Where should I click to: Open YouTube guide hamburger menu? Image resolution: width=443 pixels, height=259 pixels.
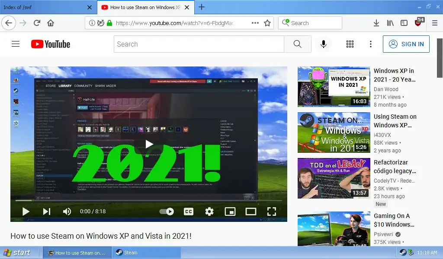(16, 44)
